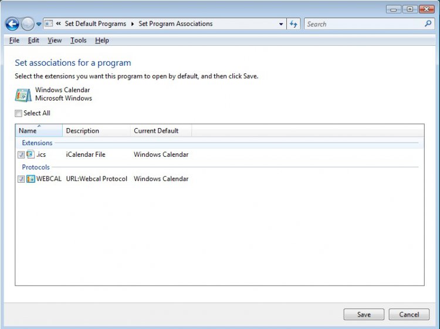Image resolution: width=440 pixels, height=329 pixels.
Task: Click the Refresh button beside address bar
Action: pyautogui.click(x=293, y=24)
